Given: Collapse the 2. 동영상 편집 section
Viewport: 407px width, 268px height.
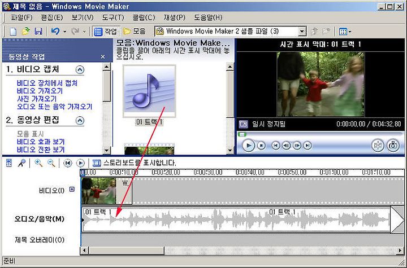Looking at the screenshot, I should (80, 121).
